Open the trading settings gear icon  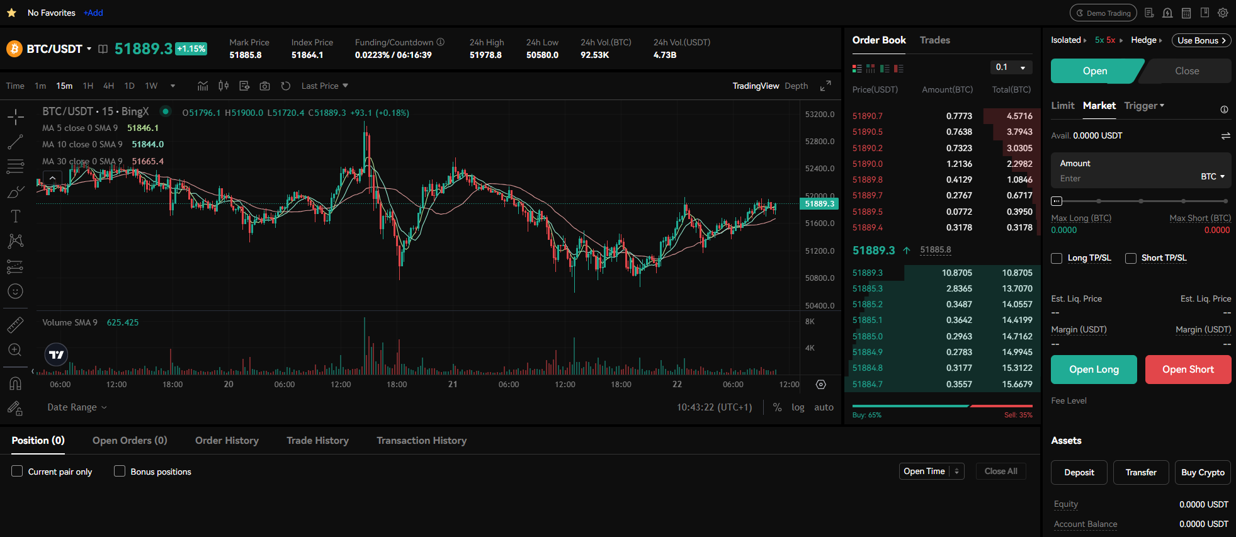1223,13
